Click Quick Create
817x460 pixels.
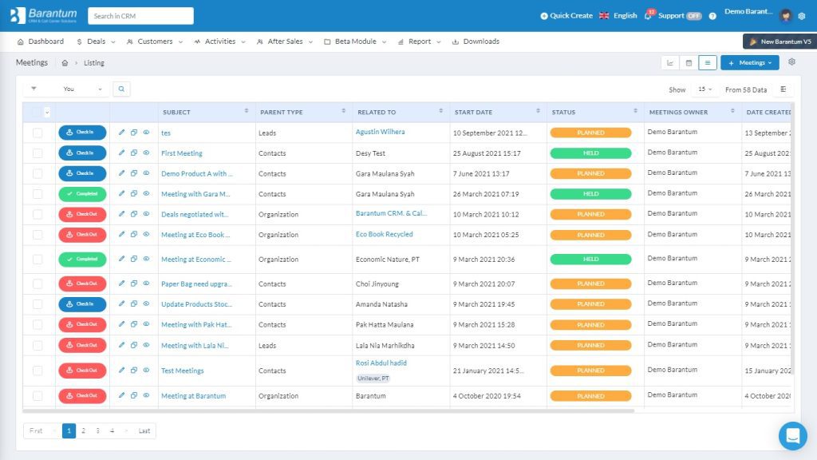(x=566, y=16)
